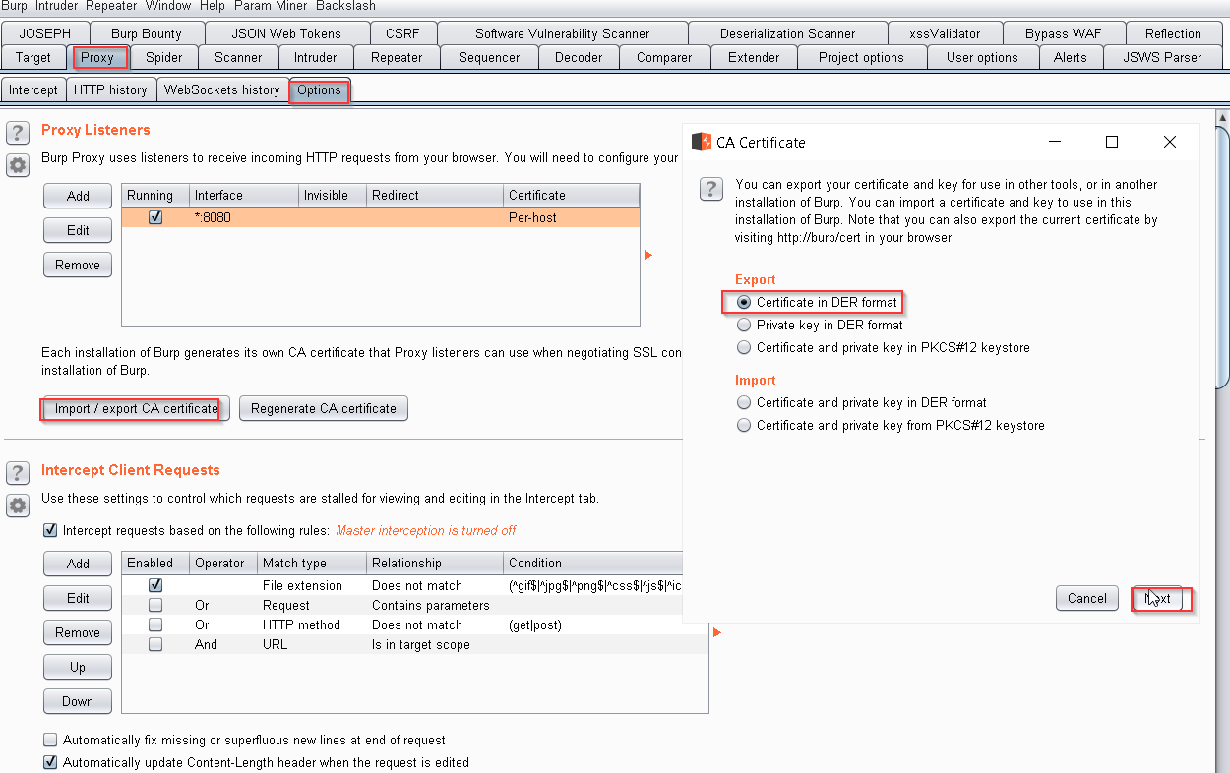Open the CSRF tab
Viewport: 1230px width, 773px height.
[x=402, y=33]
